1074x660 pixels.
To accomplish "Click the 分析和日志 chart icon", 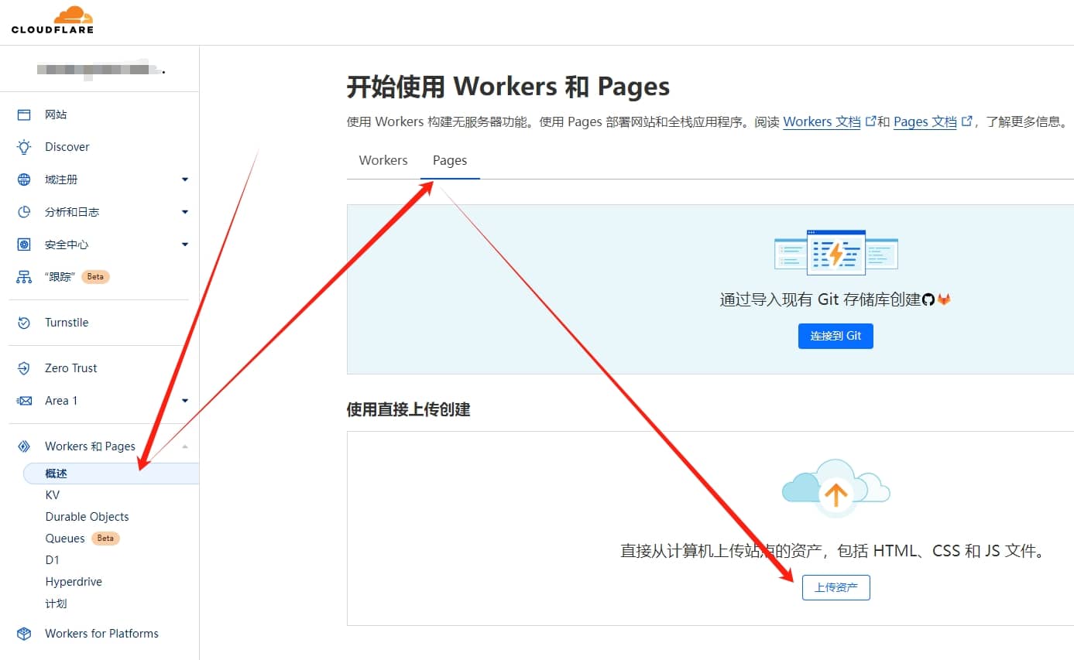I will click(x=24, y=212).
